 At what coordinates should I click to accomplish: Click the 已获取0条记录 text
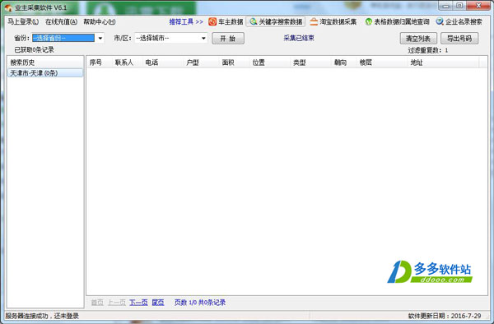[34, 49]
